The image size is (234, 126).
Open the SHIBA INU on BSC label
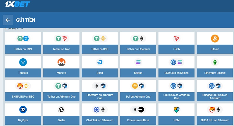pos(23,97)
